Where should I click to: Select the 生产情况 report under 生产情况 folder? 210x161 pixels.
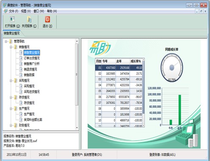(x=29, y=114)
